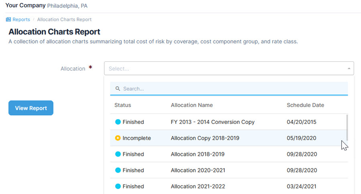Choose Allocation Copy 2018-2019 option

tap(205, 138)
